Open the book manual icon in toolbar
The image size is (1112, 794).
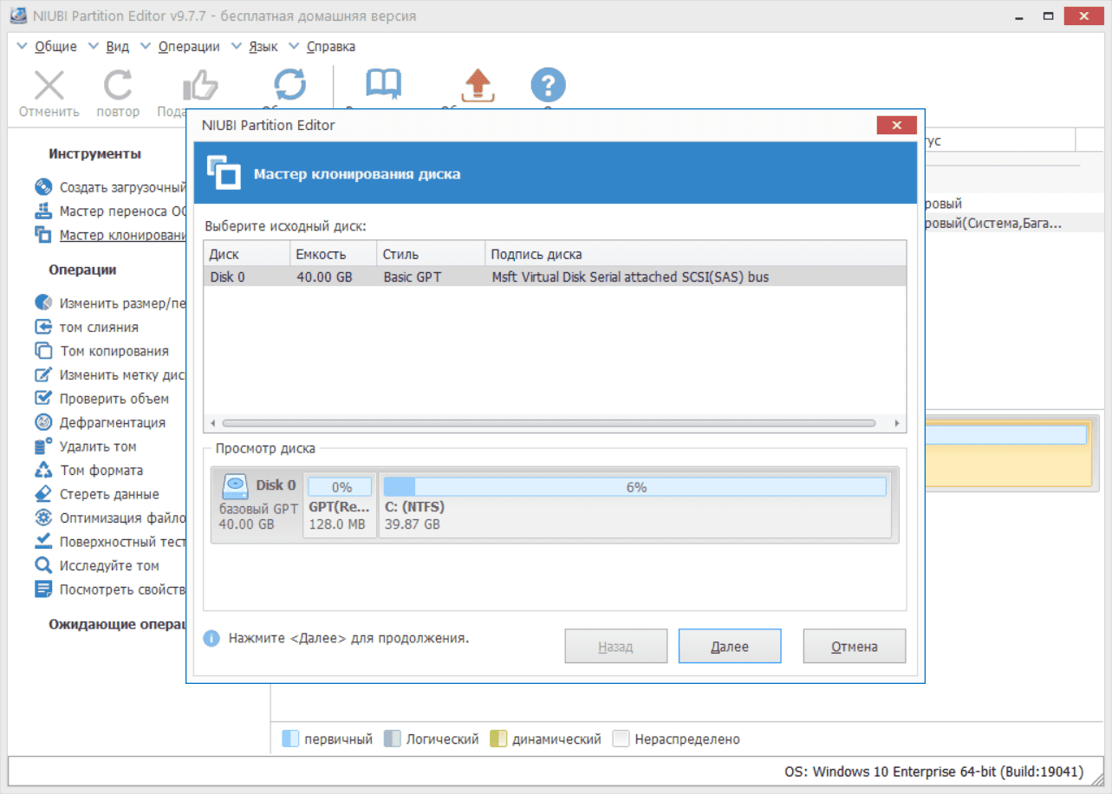click(383, 85)
